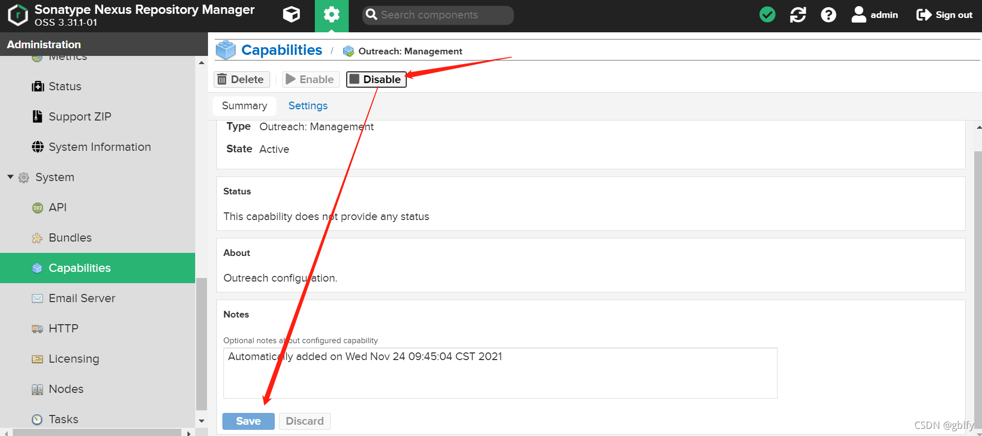Screen dimensions: 982x436
Task: Click the Tasks clock icon
Action: tap(37, 420)
